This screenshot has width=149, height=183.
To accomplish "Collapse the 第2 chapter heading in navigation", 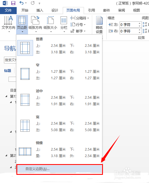I will (x=6, y=155).
